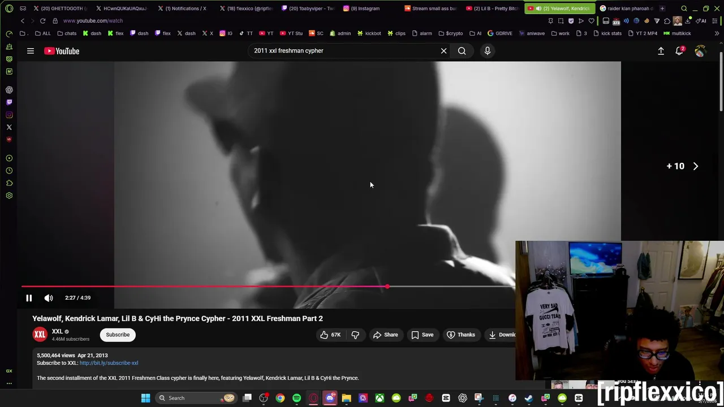The image size is (724, 407).
Task: Open the aniwave bookmark
Action: 531,33
